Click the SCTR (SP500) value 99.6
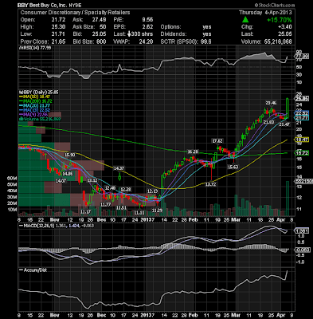Image resolution: width=313 pixels, height=319 pixels. point(206,41)
